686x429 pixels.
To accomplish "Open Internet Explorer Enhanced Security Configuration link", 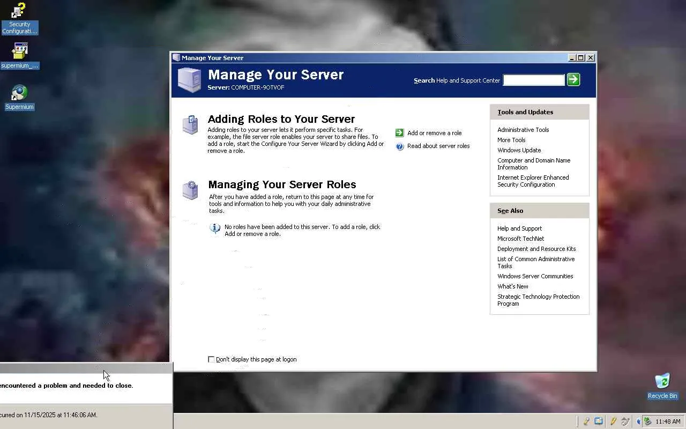I will pyautogui.click(x=533, y=181).
